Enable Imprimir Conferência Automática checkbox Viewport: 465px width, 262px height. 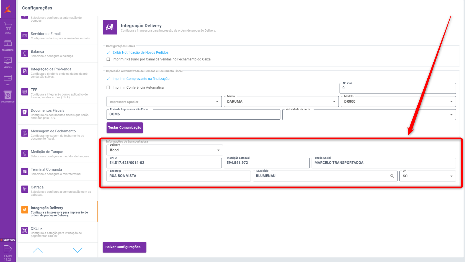point(108,88)
